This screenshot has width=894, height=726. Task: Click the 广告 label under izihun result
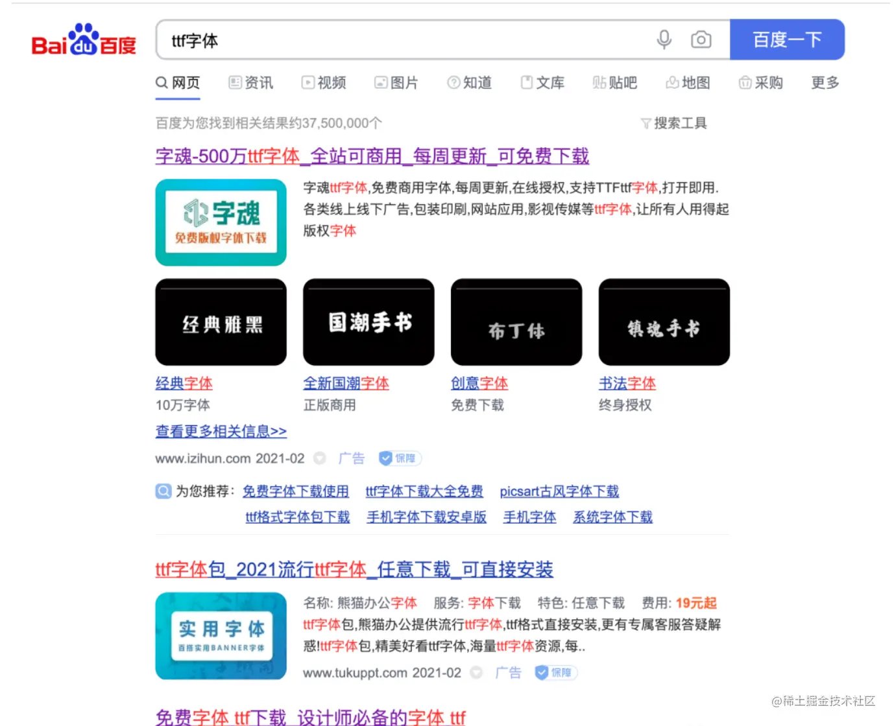pos(352,458)
